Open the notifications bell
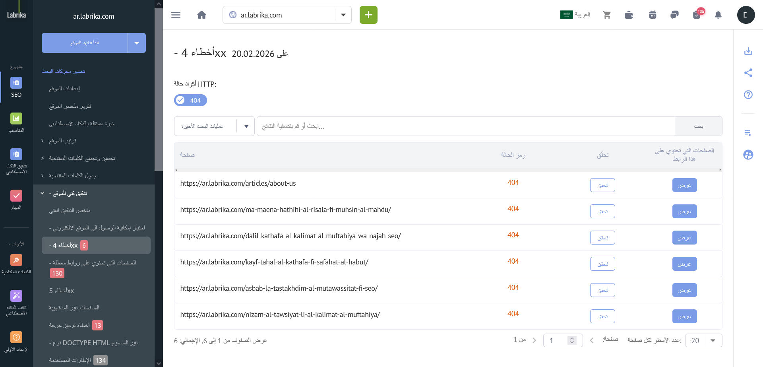The image size is (763, 367). 718,15
